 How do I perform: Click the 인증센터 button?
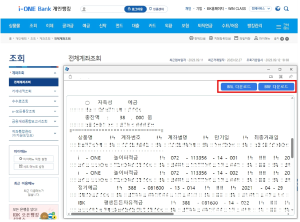tap(156, 9)
